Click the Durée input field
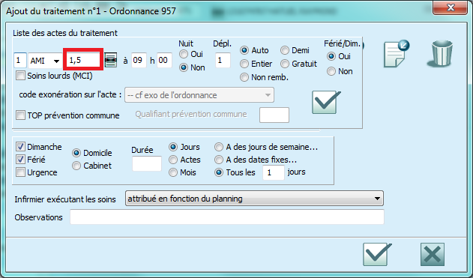Viewport: 473px width, 278px height. click(147, 163)
